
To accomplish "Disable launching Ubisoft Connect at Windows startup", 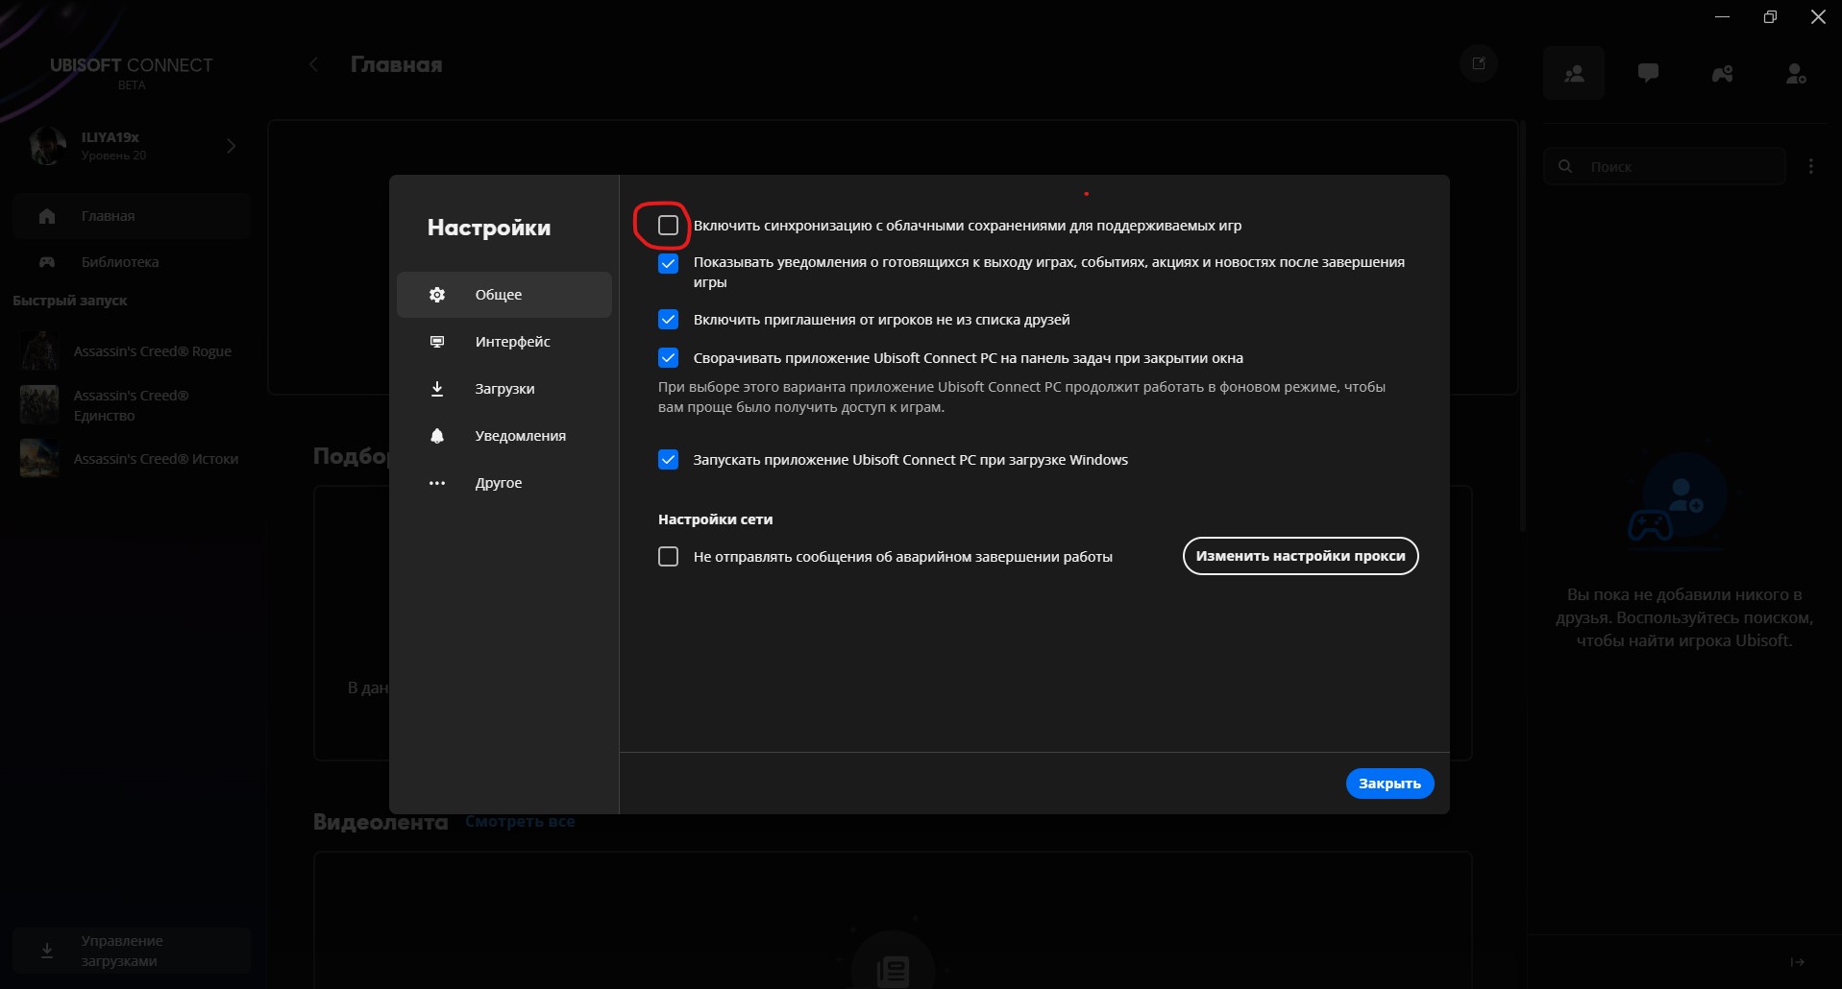I will pyautogui.click(x=668, y=460).
